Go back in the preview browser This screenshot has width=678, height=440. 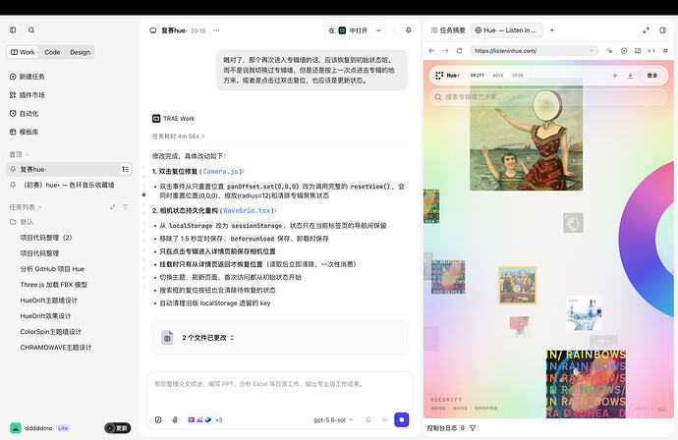[x=431, y=50]
